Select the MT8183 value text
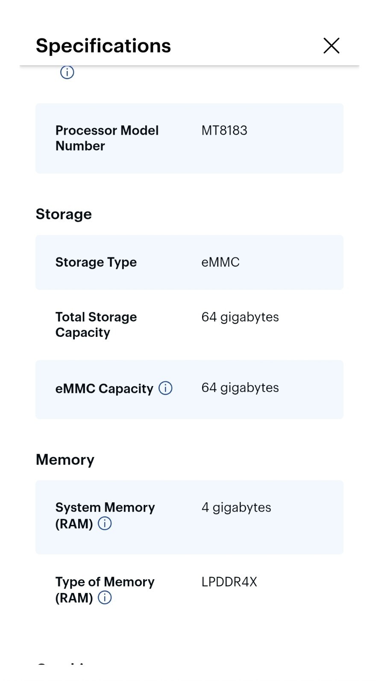The height and width of the screenshot is (684, 379). [224, 130]
